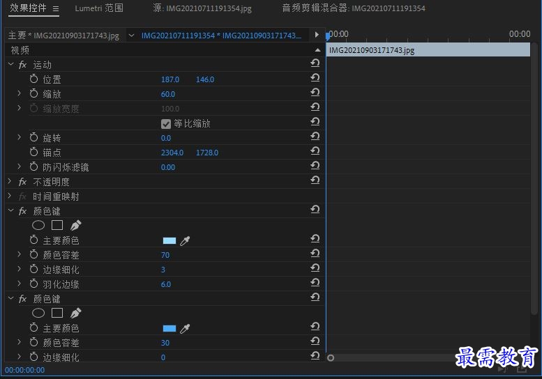Reset the 防闪烁滤镜 parameter
Screen dimensions: 542x379
[x=315, y=166]
